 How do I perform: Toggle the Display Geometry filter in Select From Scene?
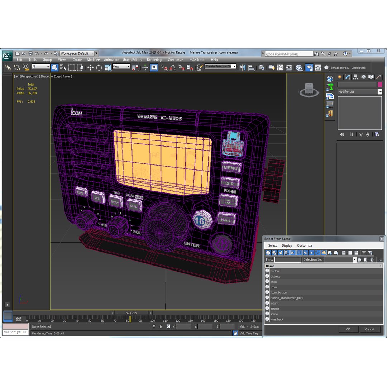[x=268, y=253]
